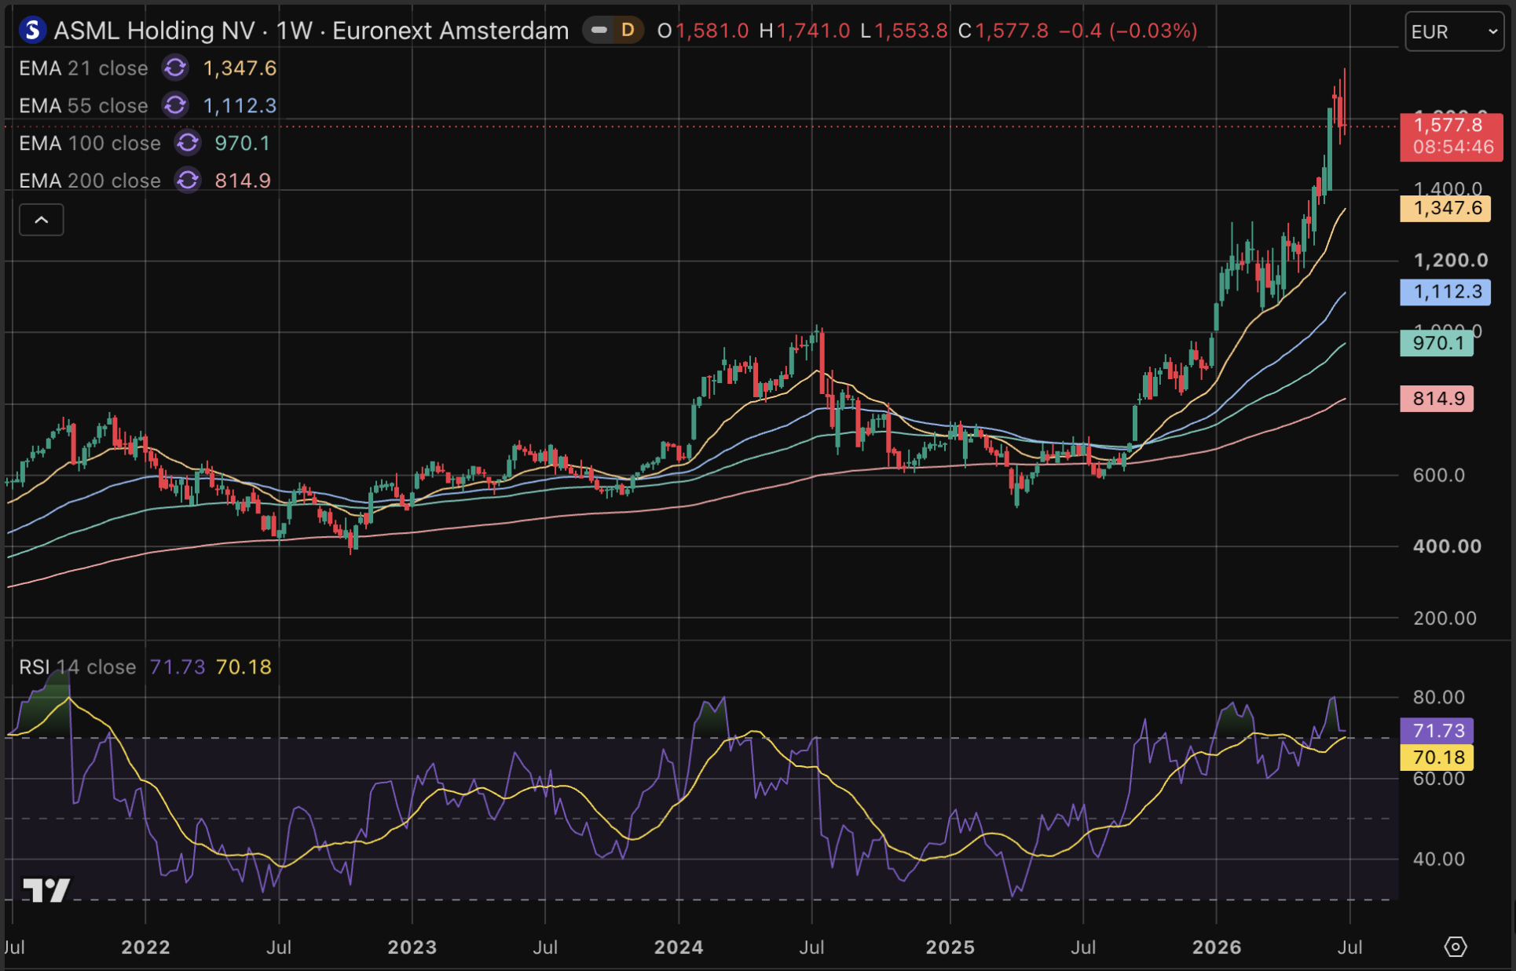
Task: Click the 600.0 price axis label
Action: point(1439,475)
